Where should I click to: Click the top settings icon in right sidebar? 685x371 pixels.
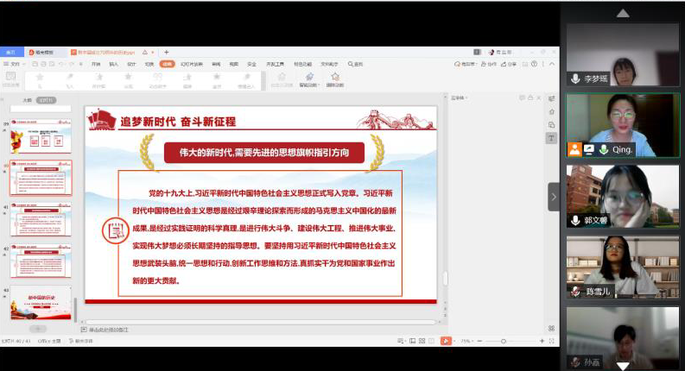(x=551, y=97)
